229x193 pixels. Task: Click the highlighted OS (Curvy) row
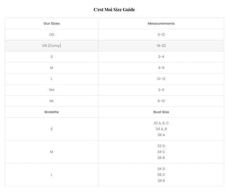[x=114, y=46]
